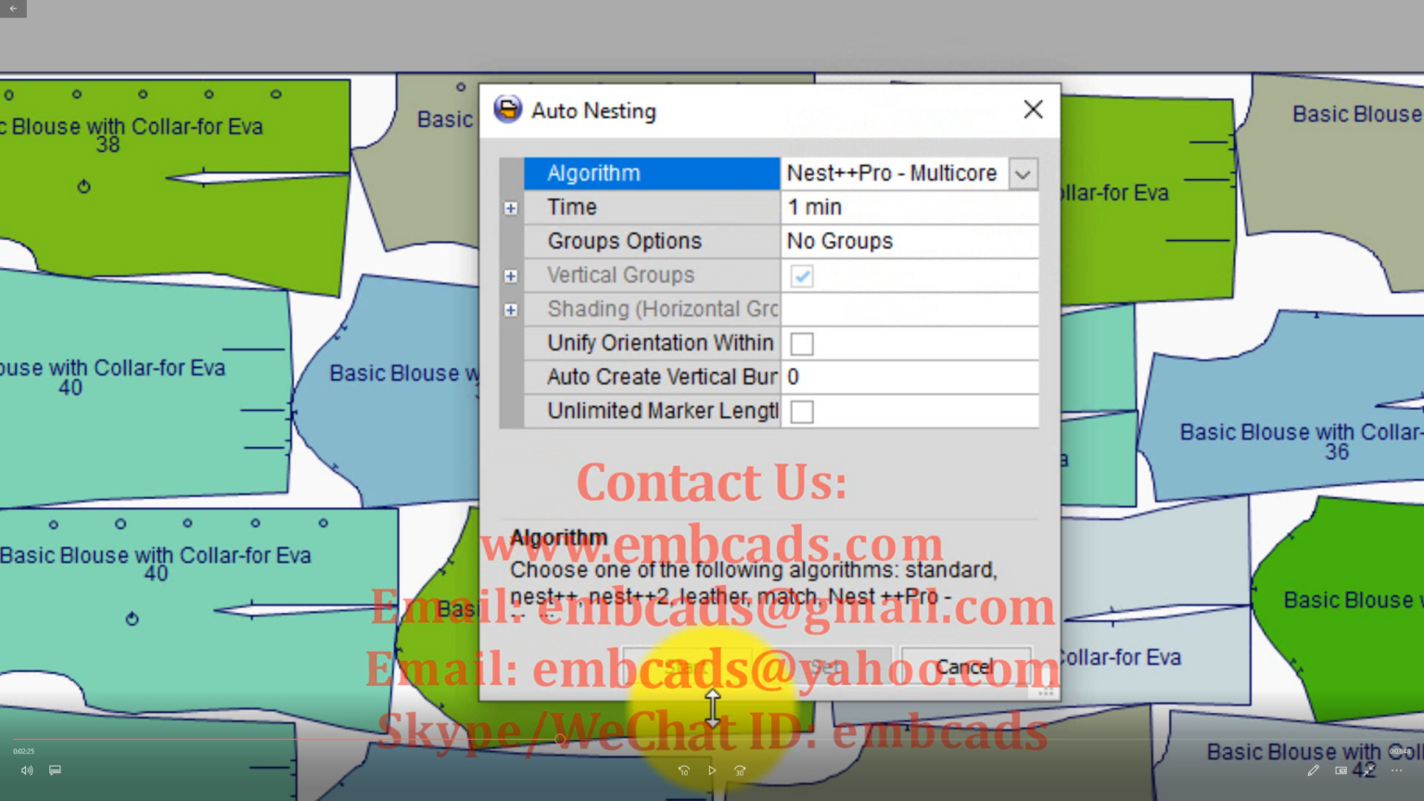Click the back arrow at top left
The image size is (1424, 801).
13,8
